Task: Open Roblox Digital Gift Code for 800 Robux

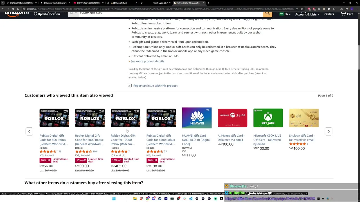Action: (x=53, y=140)
